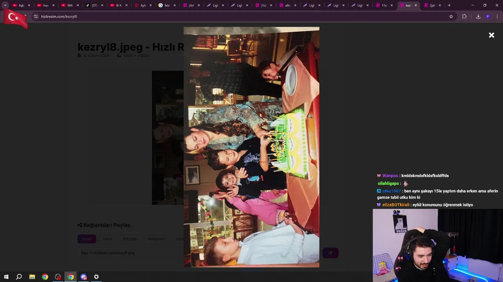Click the copy link button beside URL field
This screenshot has height=282, width=503.
330,253
